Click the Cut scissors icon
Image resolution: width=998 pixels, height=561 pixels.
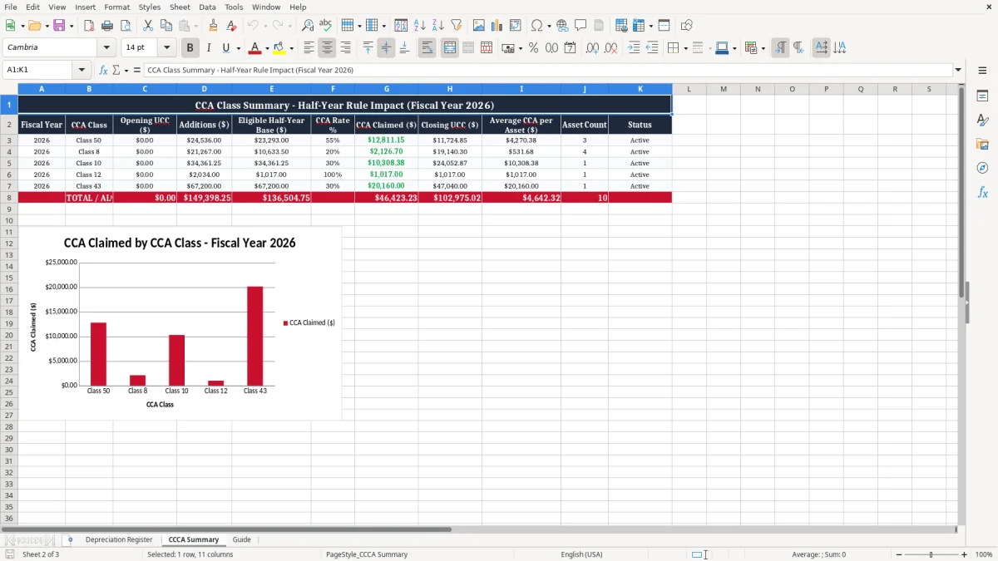tap(148, 26)
